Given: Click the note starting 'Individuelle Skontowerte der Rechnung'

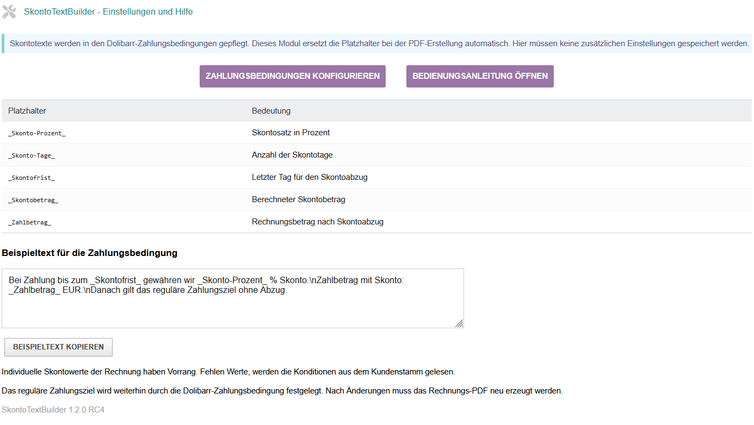Looking at the screenshot, I should pos(228,372).
